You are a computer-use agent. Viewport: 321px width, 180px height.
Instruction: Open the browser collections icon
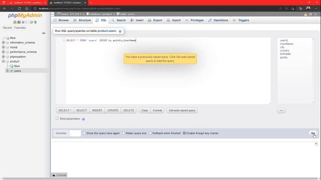(x=300, y=8)
